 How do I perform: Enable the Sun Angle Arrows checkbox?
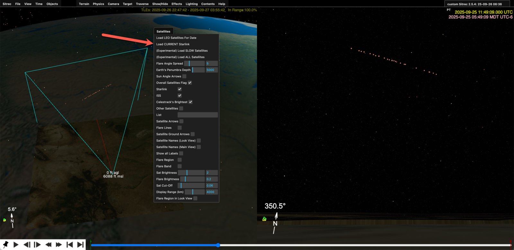click(x=184, y=76)
